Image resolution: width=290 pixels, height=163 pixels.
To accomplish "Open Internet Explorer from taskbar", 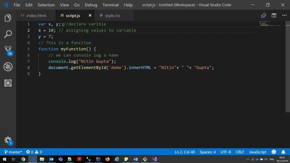I will pos(117,159).
